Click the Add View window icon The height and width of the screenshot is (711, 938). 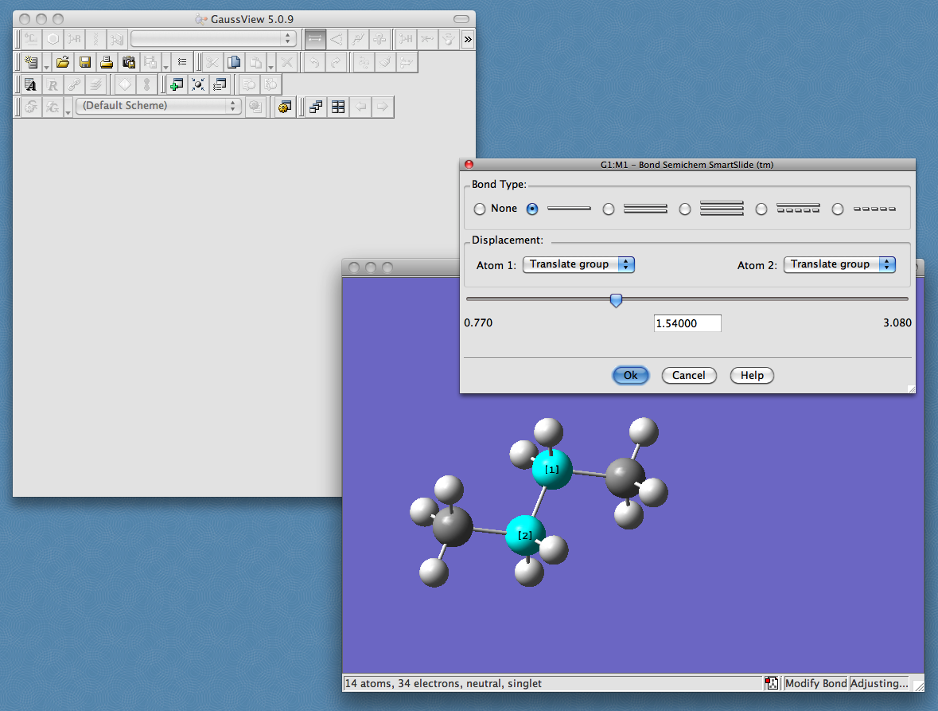177,84
